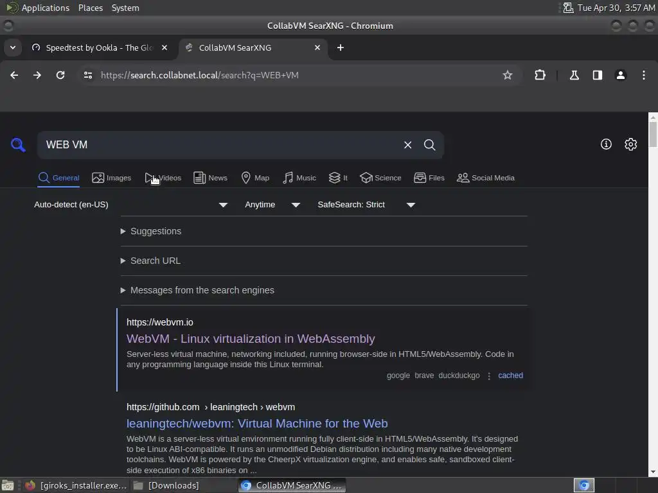Open WebVM - Linux virtualization in WebAssembly result
Image resolution: width=658 pixels, height=493 pixels.
251,339
